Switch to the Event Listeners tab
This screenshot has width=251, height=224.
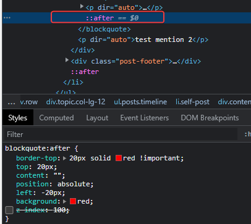tap(145, 118)
